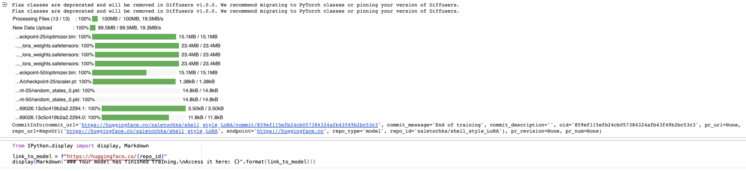
Task: Click the checkpoint-25/scaler.pt progress bar
Action: tap(134, 82)
